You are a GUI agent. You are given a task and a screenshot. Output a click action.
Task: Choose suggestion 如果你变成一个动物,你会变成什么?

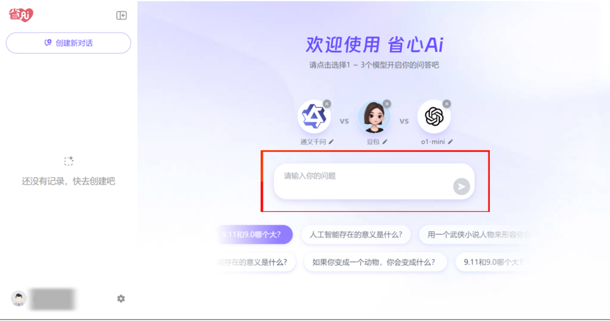(375, 262)
